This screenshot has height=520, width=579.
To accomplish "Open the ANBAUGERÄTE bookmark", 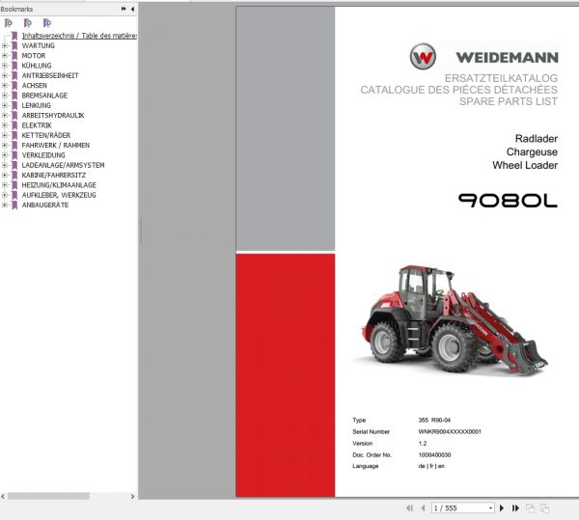I will pos(45,205).
